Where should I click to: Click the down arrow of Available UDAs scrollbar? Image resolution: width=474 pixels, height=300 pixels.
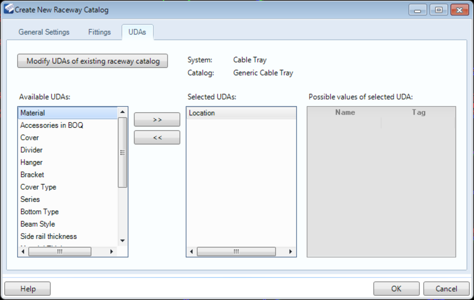coord(123,241)
